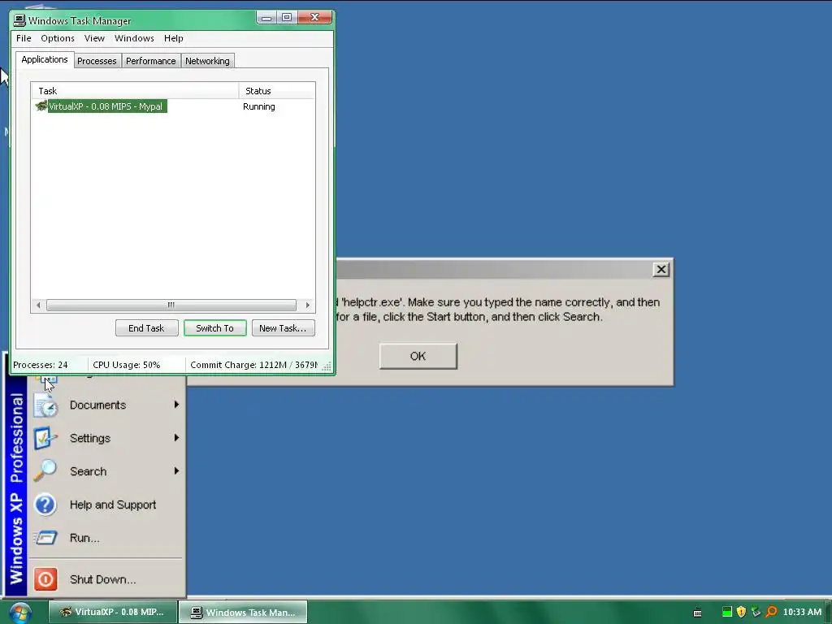
Task: Click the 10:33 AM clock in the tray
Action: point(802,612)
